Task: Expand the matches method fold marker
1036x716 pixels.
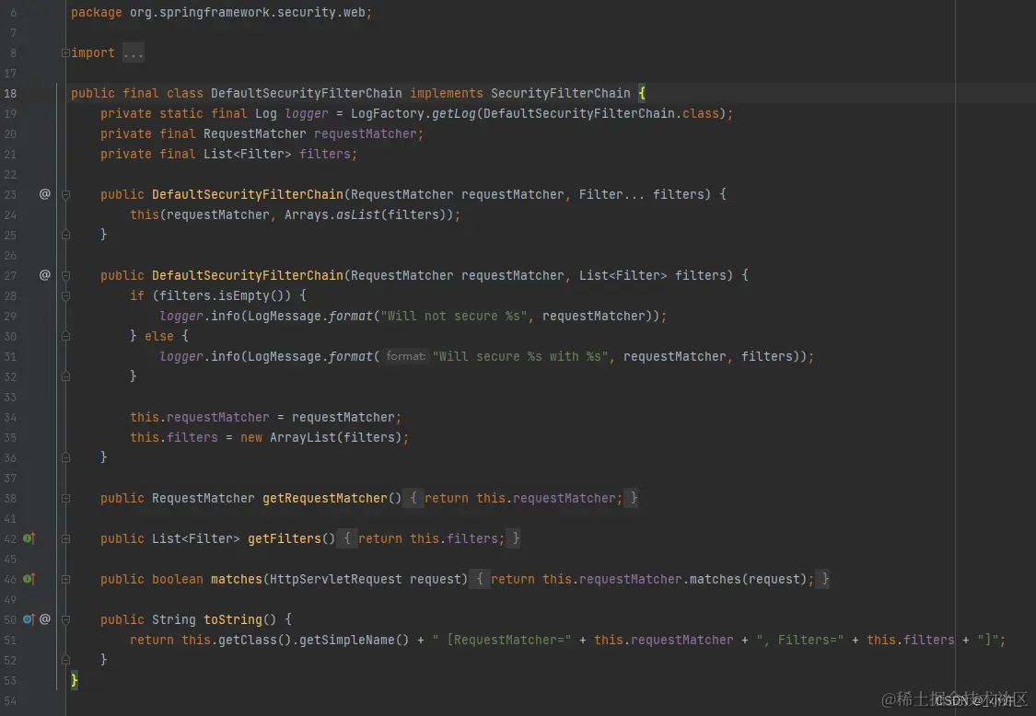Action: 65,579
